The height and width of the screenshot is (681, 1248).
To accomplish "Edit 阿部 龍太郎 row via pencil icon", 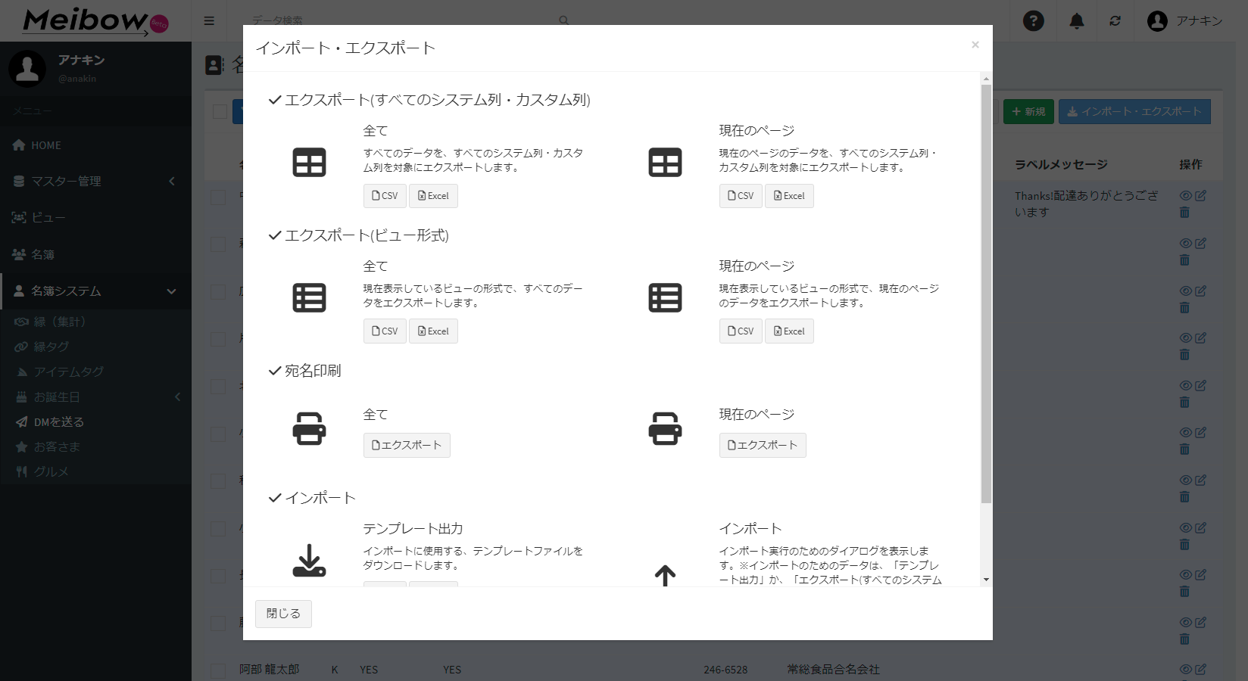I will 1200,669.
